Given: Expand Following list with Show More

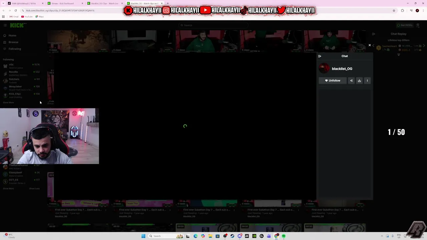Looking at the screenshot, I should click(9, 102).
